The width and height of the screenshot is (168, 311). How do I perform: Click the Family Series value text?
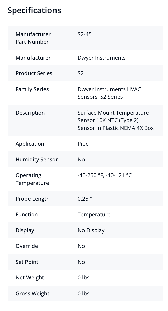coord(109,93)
